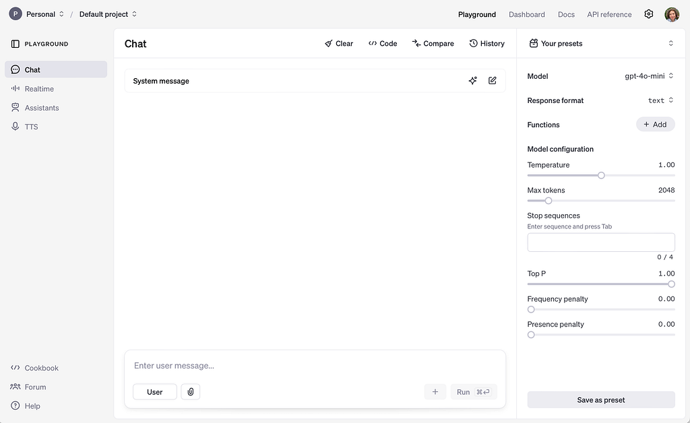Click the Realtime waveform icon in the sidebar
The height and width of the screenshot is (423, 690).
click(x=15, y=88)
